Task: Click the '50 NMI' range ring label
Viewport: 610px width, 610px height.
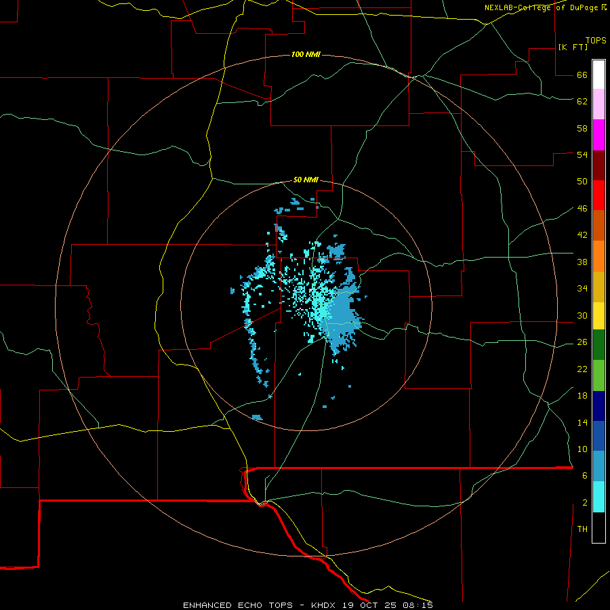Action: coord(306,180)
